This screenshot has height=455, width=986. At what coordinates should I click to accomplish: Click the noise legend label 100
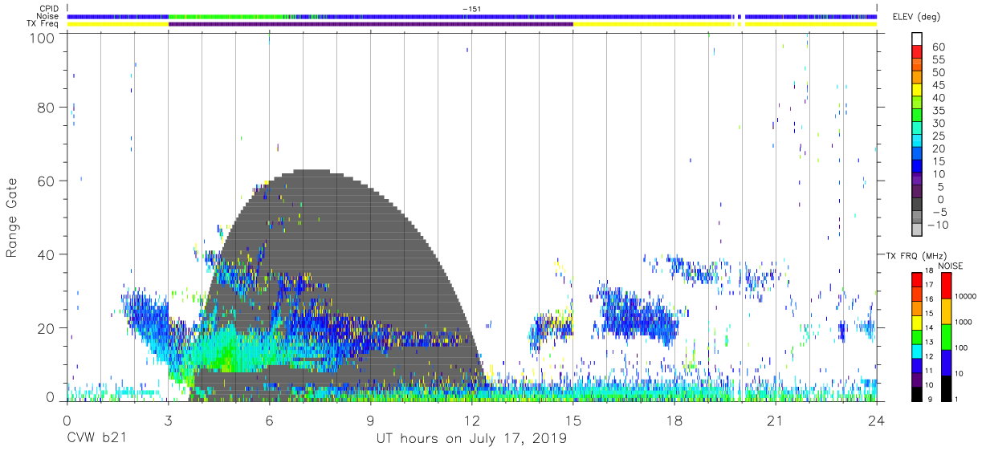pyautogui.click(x=962, y=347)
